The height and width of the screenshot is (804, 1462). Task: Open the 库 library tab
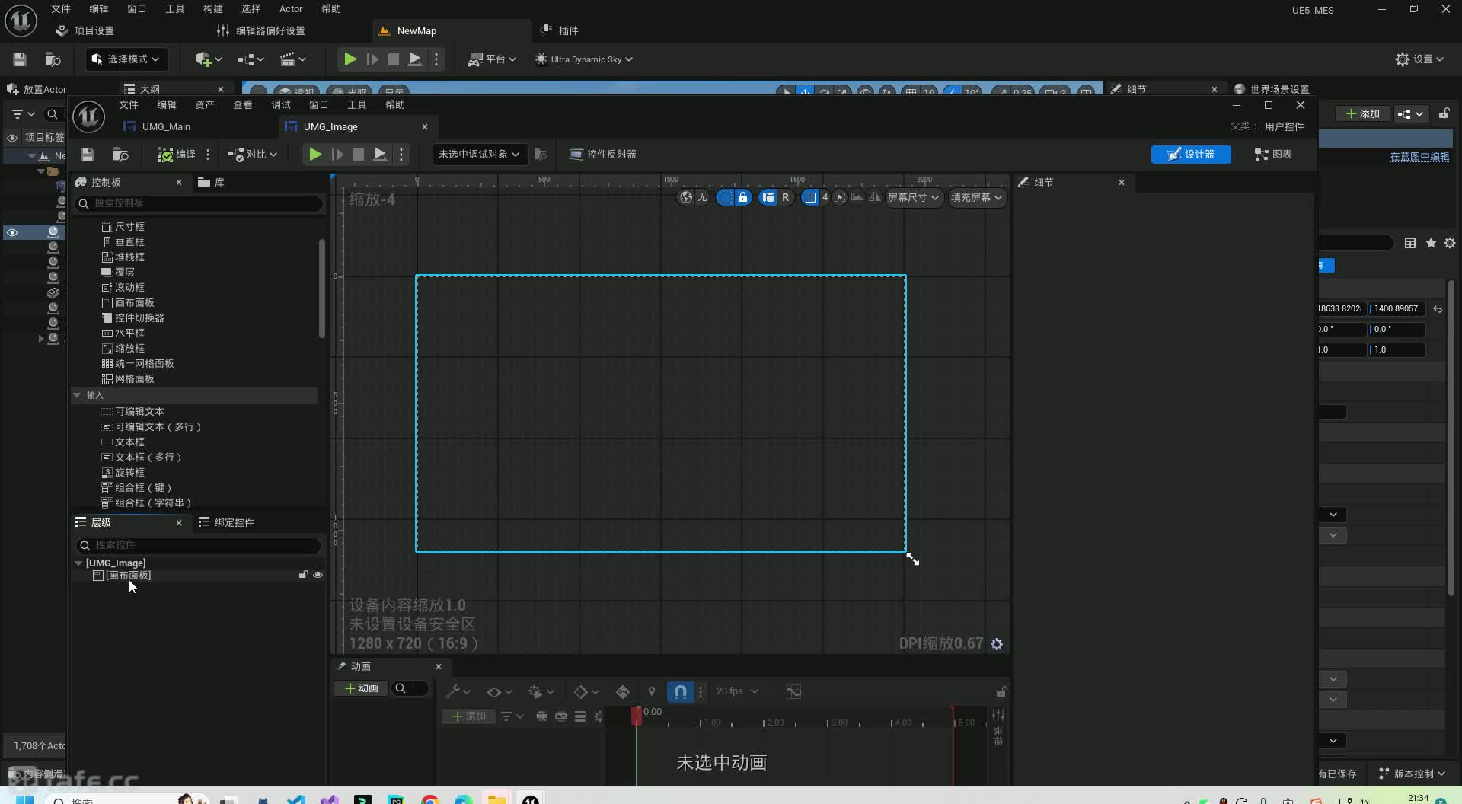coord(211,183)
